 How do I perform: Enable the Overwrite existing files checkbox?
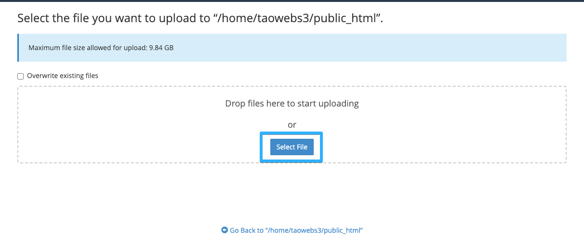[21, 76]
